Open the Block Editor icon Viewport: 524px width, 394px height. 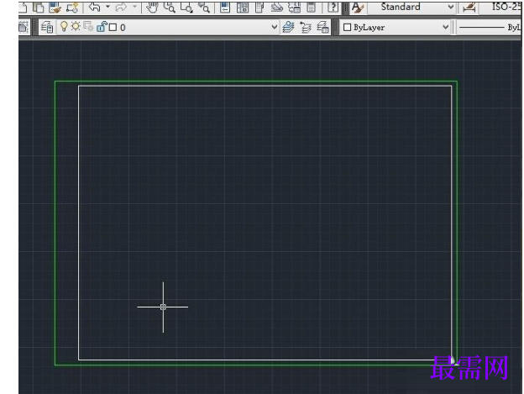[72, 7]
